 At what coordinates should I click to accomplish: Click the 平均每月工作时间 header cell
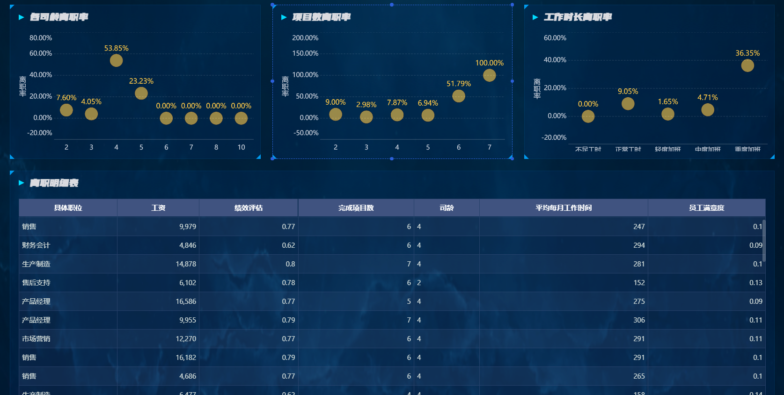tap(564, 208)
